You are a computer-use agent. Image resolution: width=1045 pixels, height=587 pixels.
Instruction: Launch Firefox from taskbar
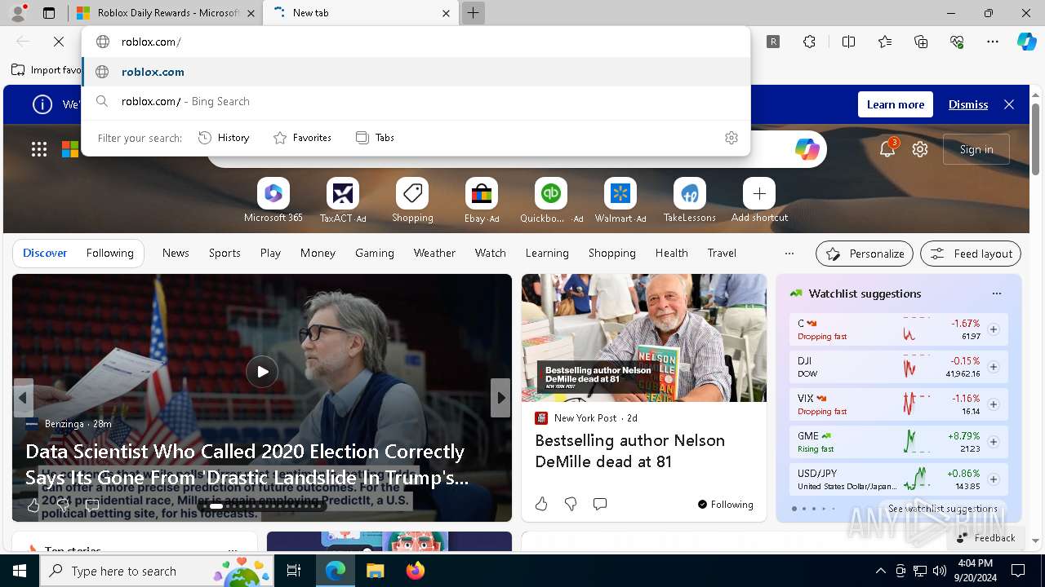415,571
